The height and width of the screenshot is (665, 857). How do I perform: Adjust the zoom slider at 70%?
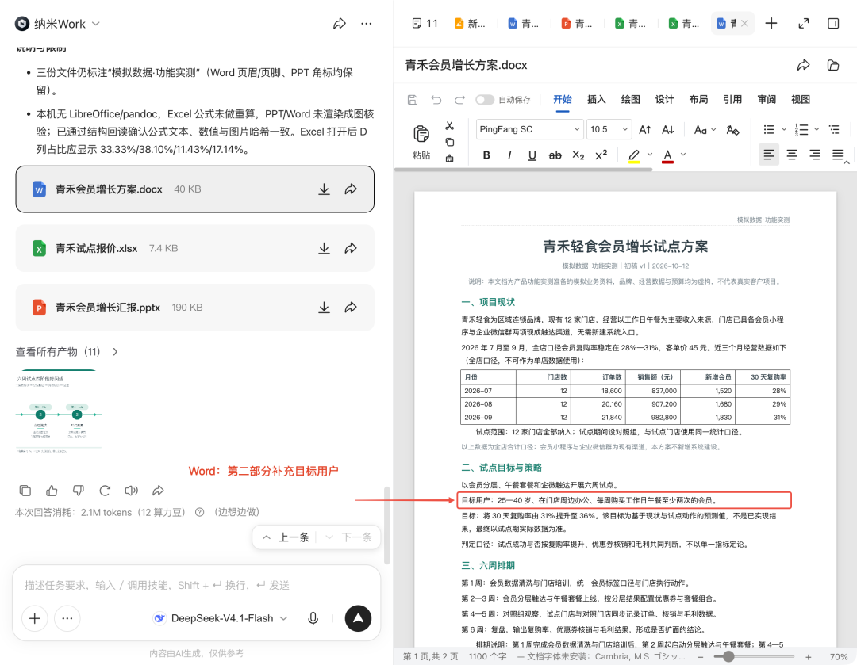[x=728, y=657]
